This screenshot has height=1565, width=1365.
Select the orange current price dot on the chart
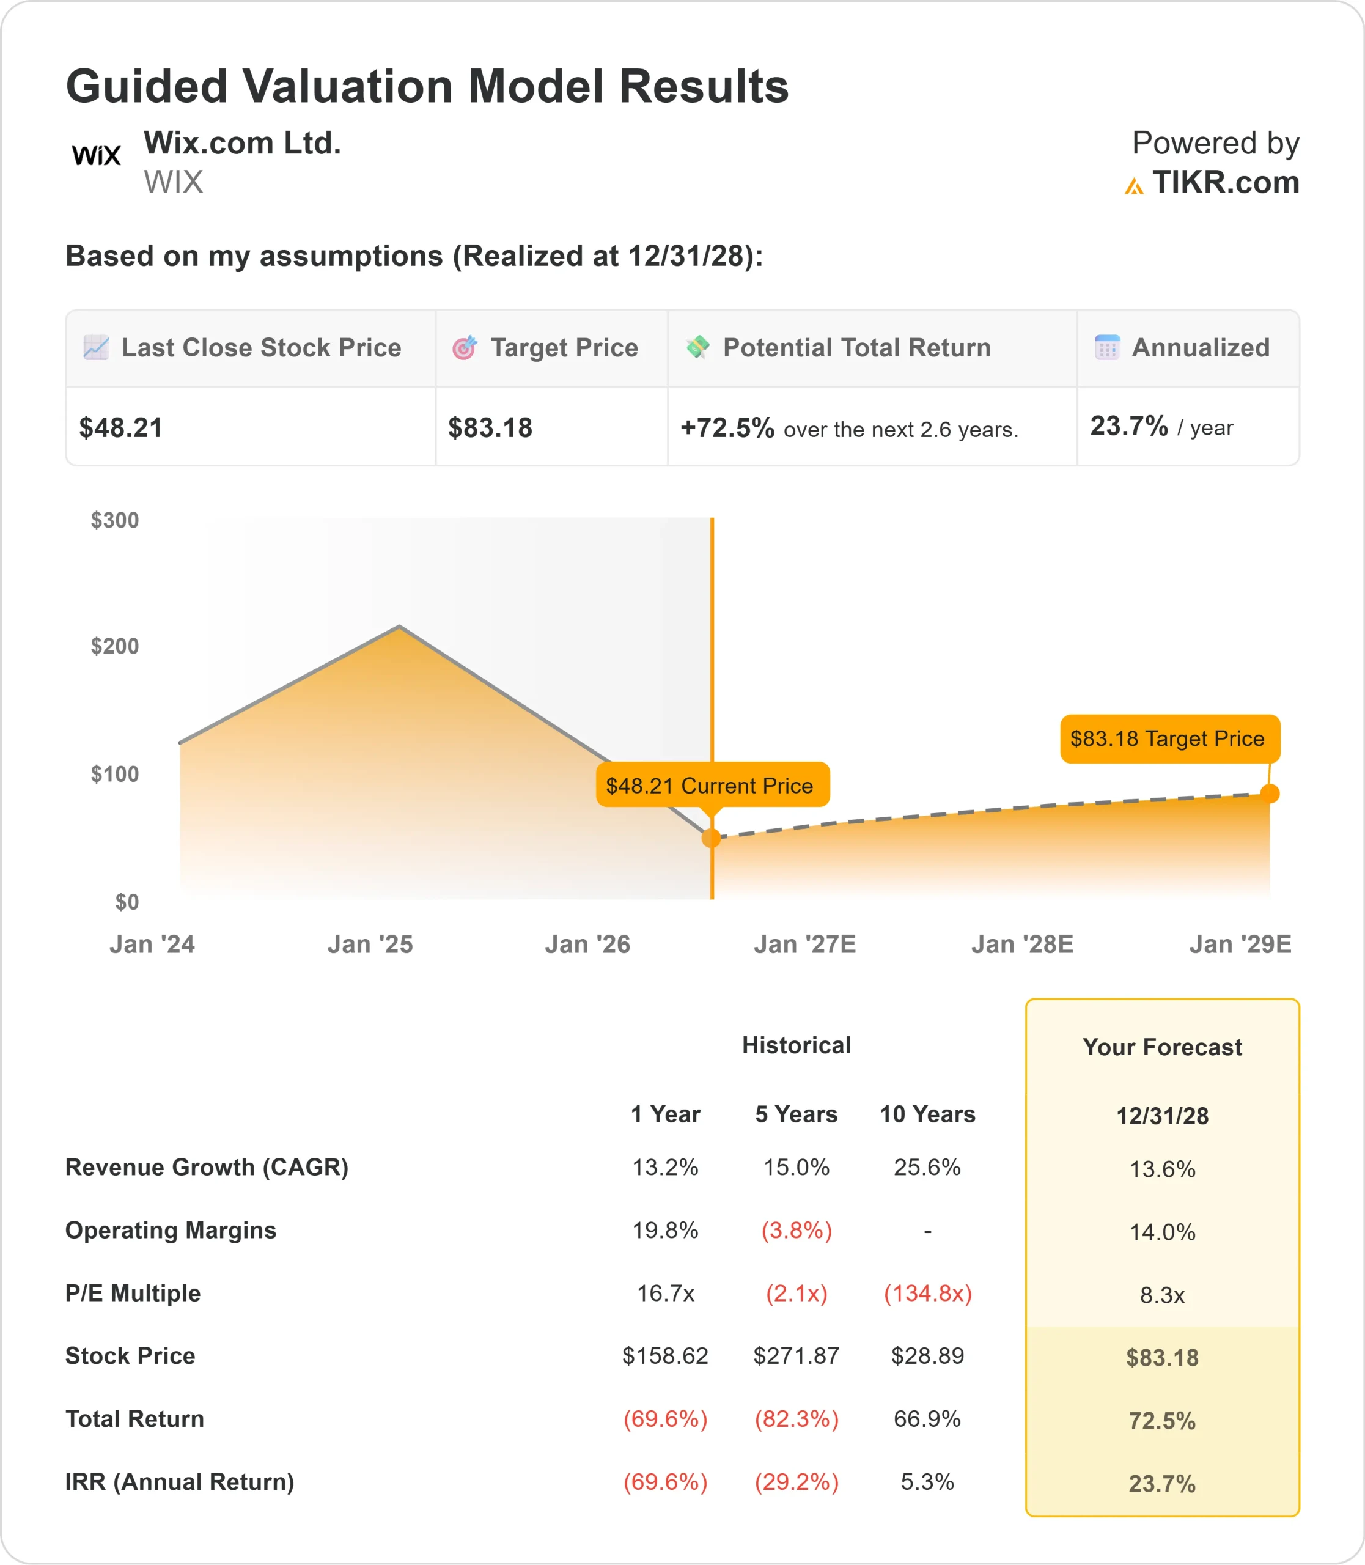pos(712,838)
